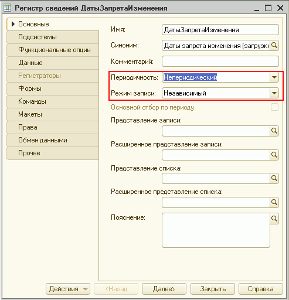This screenshot has height=300, width=289.
Task: Select the Основные tab
Action: pos(52,24)
